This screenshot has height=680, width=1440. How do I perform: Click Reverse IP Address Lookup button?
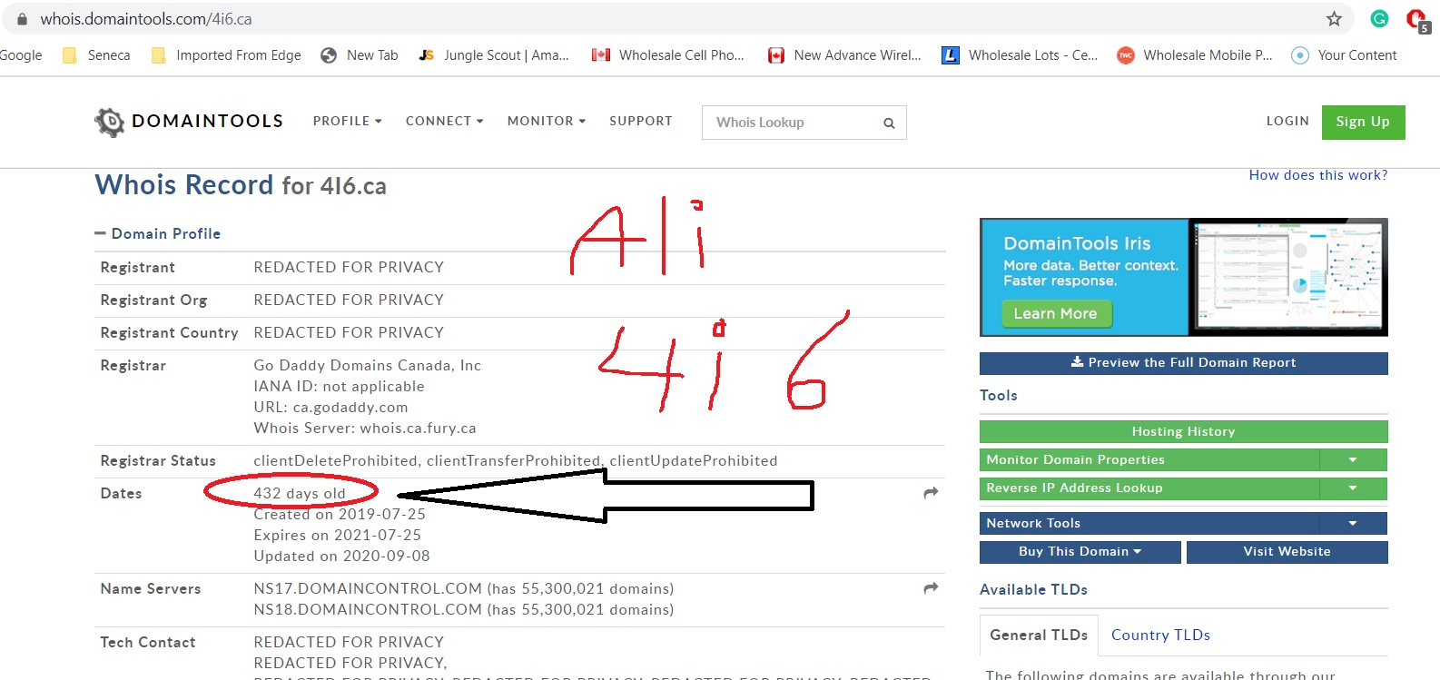[1149, 488]
